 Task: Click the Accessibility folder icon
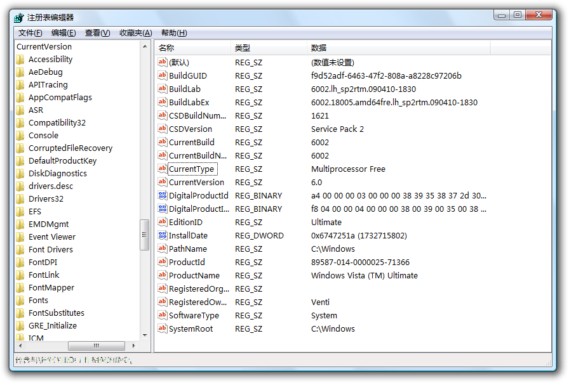pyautogui.click(x=20, y=60)
